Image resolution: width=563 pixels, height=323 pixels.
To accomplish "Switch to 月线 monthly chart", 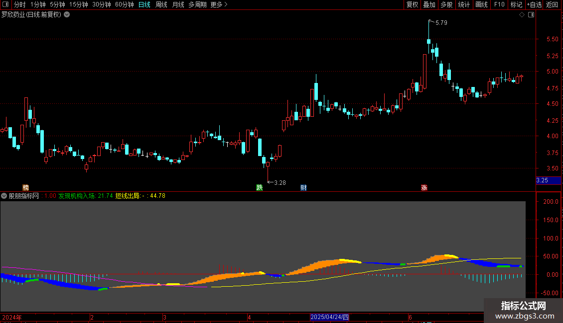I will [178, 4].
